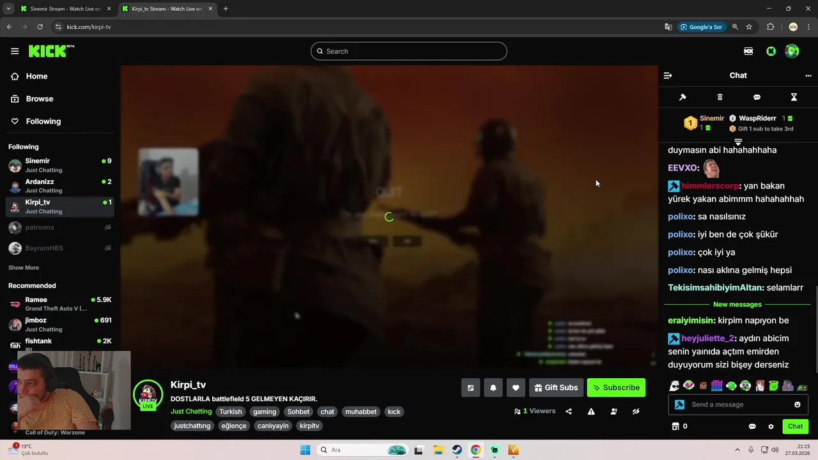Image resolution: width=818 pixels, height=460 pixels.
Task: Open chat options three-dot menu
Action: coord(808,75)
